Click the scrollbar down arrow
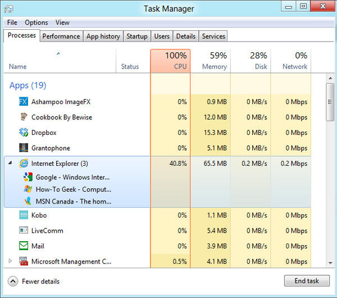 [x=330, y=263]
